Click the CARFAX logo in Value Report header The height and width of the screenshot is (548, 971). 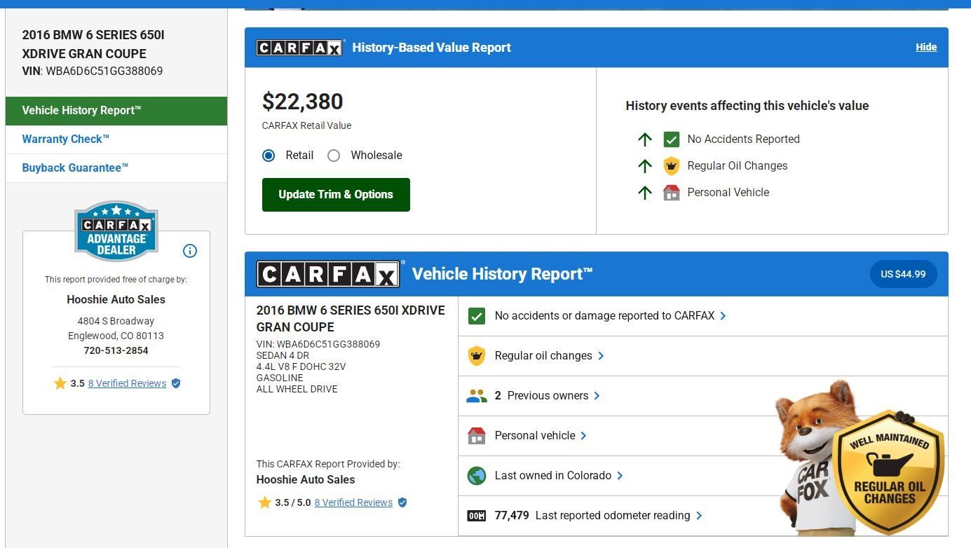[301, 48]
